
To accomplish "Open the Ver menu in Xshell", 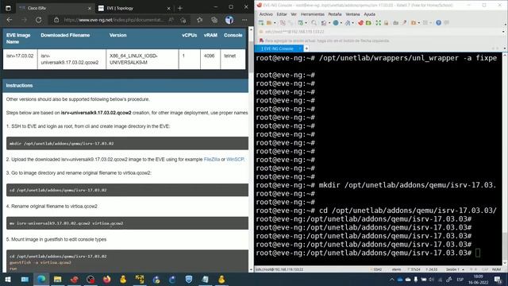I will click(294, 14).
